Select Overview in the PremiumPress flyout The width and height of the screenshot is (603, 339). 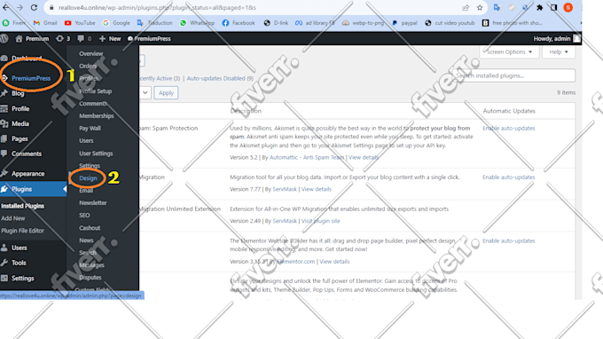tap(90, 54)
